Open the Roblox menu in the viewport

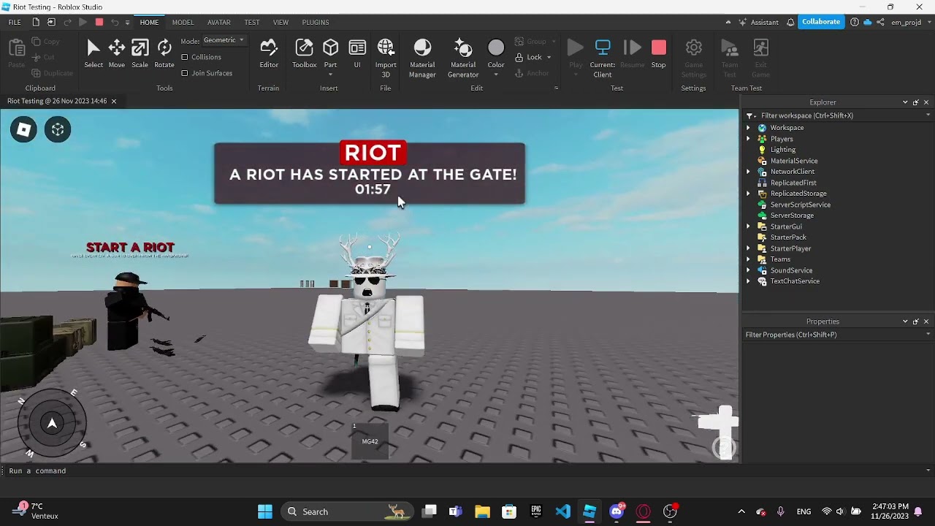pyautogui.click(x=23, y=130)
